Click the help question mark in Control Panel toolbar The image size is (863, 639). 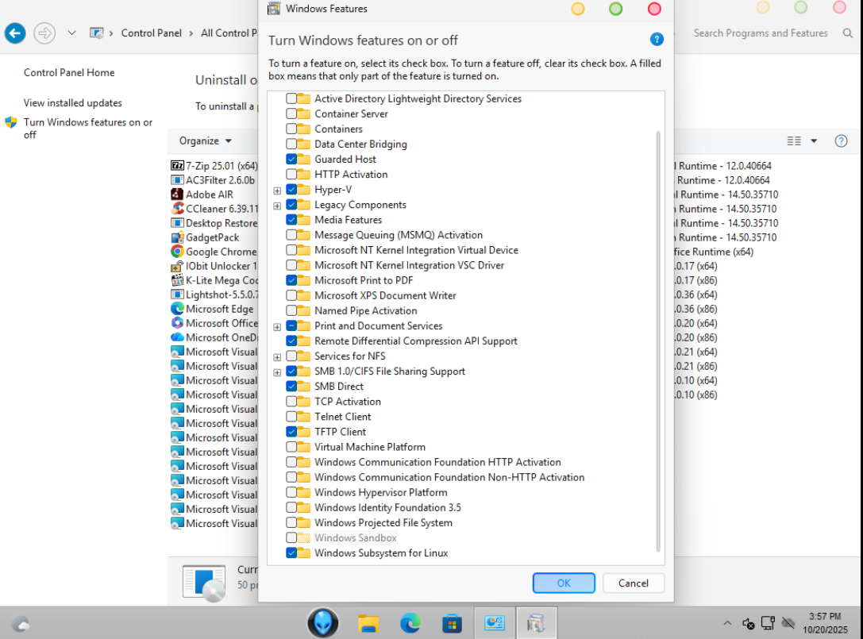(841, 141)
